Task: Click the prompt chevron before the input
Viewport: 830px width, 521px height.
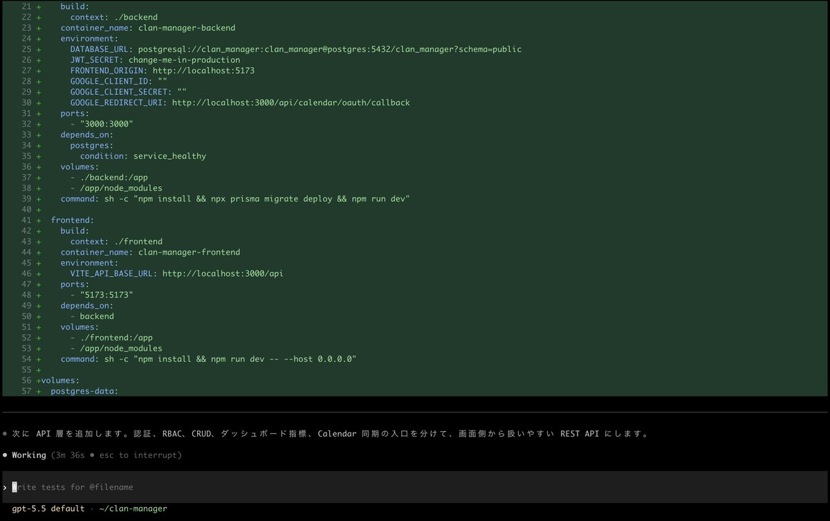Action: coord(5,487)
